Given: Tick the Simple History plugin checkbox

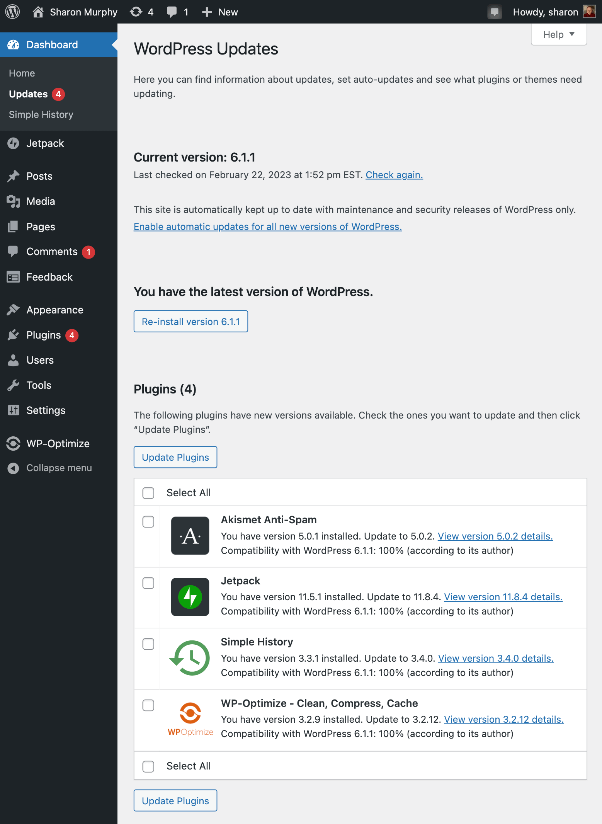Looking at the screenshot, I should click(148, 644).
